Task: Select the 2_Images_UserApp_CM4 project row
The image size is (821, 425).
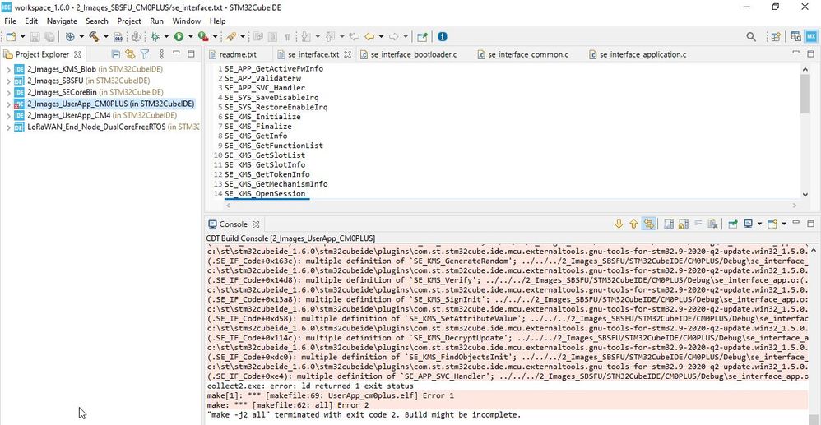Action: pyautogui.click(x=101, y=115)
